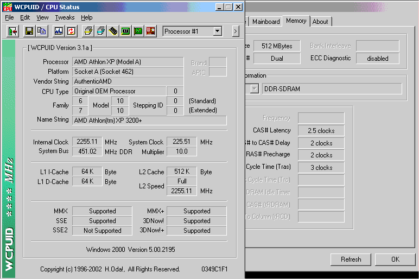Click the yellow-striped stacked windows icon

pyautogui.click(x=88, y=31)
